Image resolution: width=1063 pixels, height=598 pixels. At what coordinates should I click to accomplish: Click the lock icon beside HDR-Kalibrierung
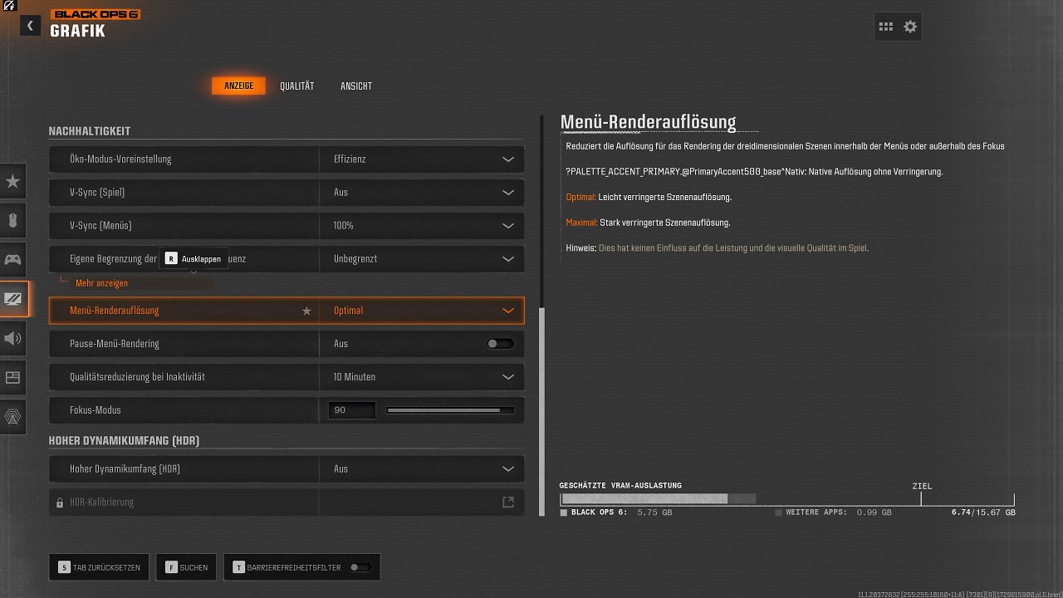60,502
